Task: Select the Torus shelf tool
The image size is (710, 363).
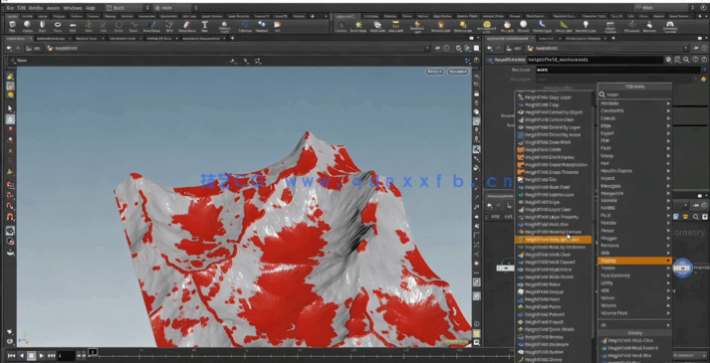Action: click(x=58, y=26)
